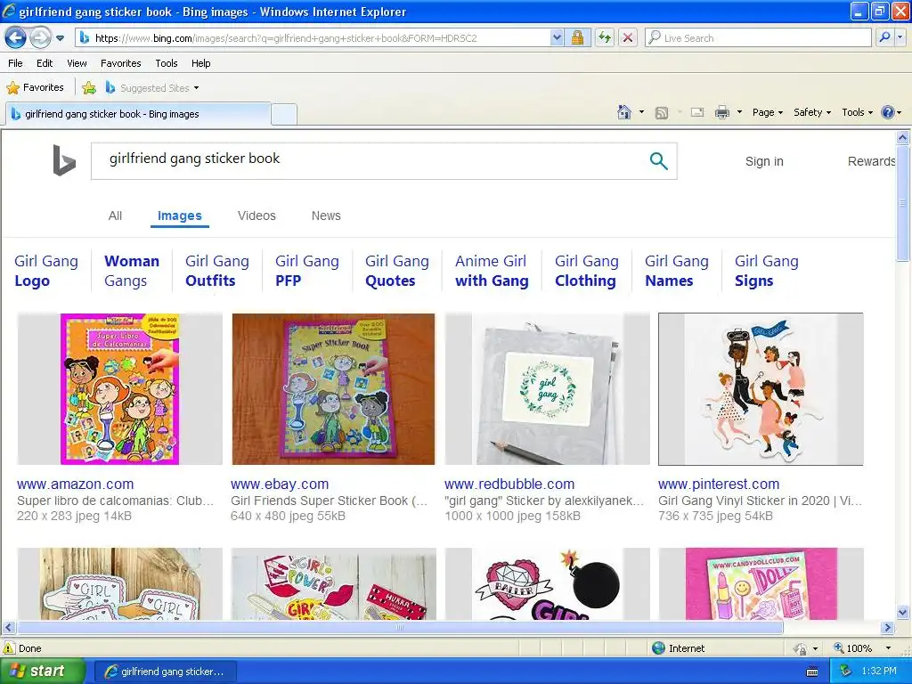Viewport: 912px width, 684px height.
Task: Open the command bar Tools dropdown
Action: coord(858,113)
